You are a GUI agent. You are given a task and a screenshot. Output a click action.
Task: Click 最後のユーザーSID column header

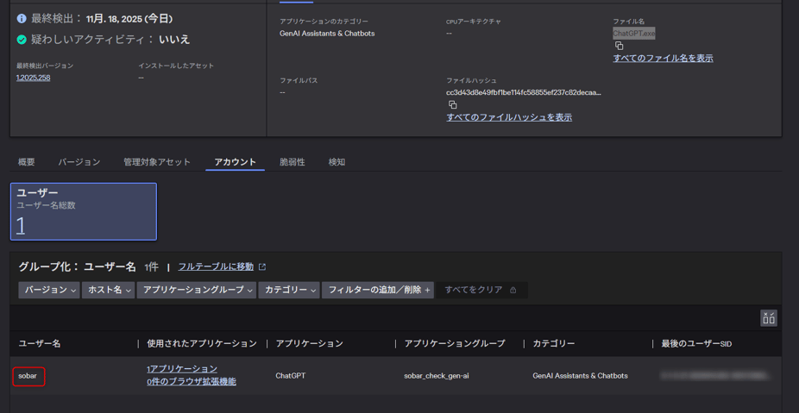tap(696, 344)
